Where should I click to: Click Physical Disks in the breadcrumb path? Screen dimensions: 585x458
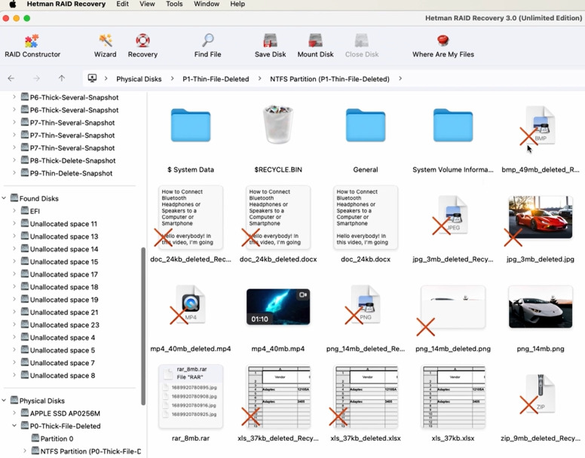click(x=139, y=79)
